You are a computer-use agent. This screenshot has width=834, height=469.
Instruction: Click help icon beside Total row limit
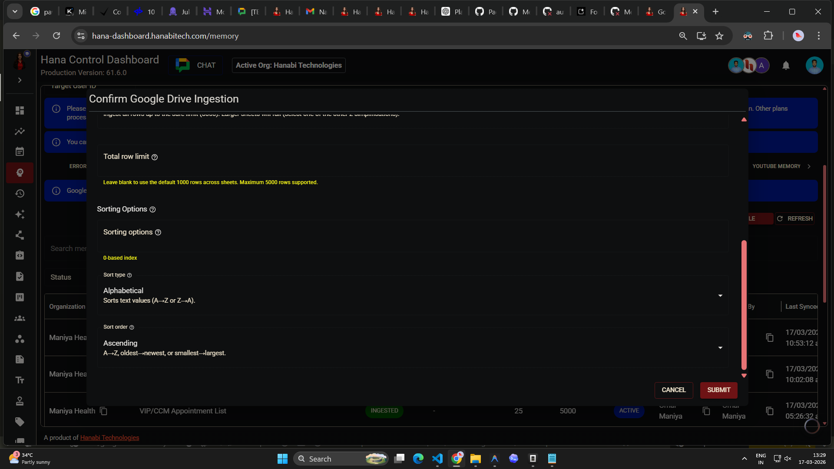[x=155, y=157]
